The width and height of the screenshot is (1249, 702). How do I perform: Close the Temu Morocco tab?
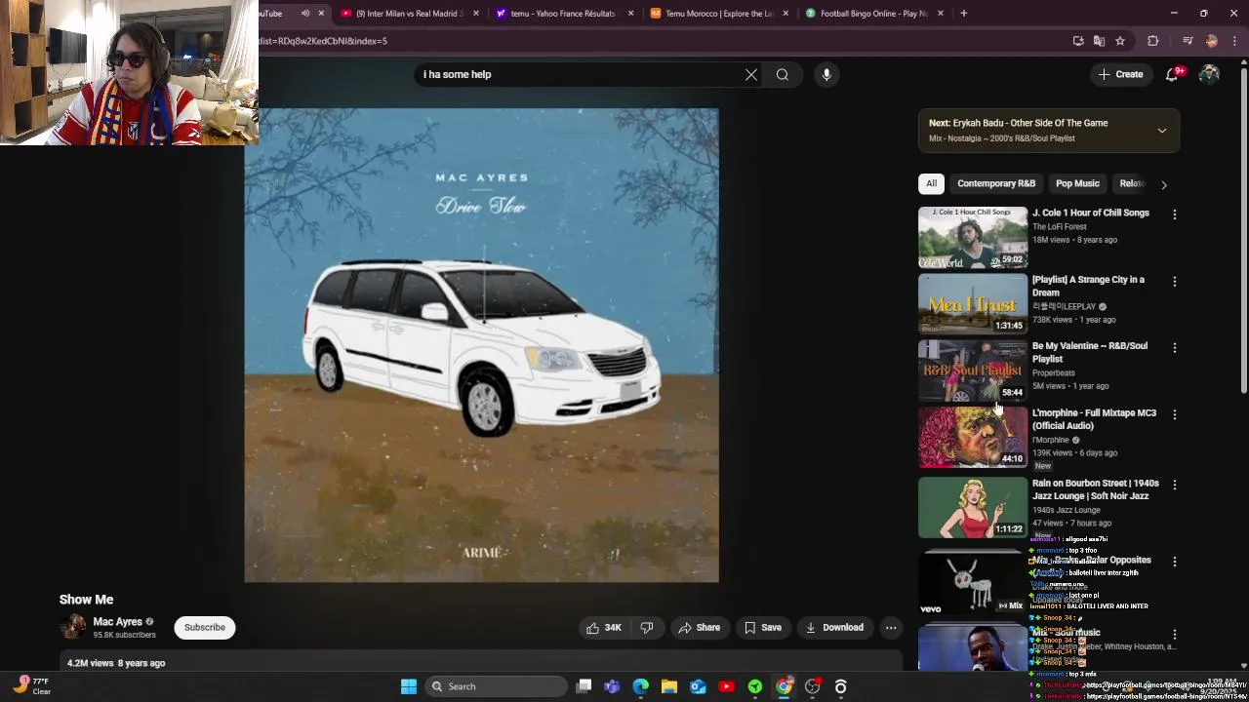coord(786,14)
